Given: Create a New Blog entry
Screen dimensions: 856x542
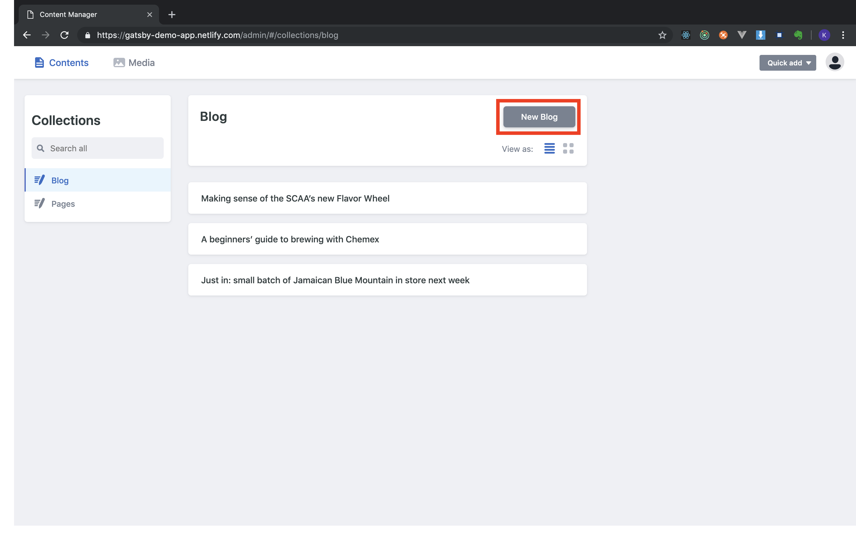Looking at the screenshot, I should point(539,117).
